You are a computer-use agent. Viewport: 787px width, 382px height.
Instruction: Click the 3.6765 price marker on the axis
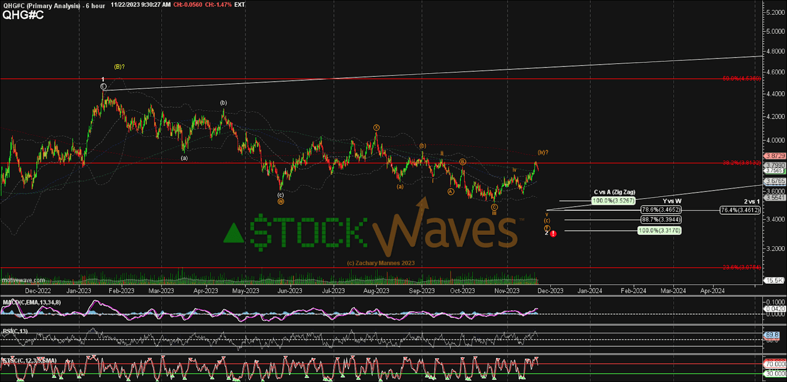pyautogui.click(x=773, y=181)
